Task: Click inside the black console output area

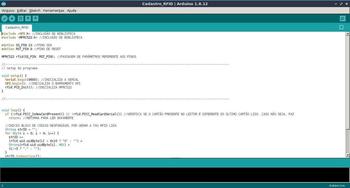Action: point(175,175)
